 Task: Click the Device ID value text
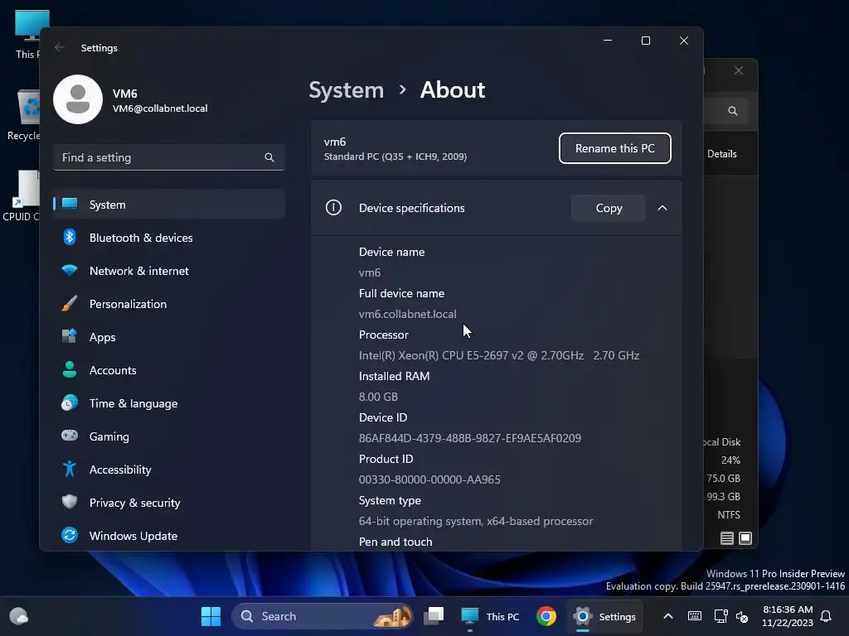tap(470, 438)
